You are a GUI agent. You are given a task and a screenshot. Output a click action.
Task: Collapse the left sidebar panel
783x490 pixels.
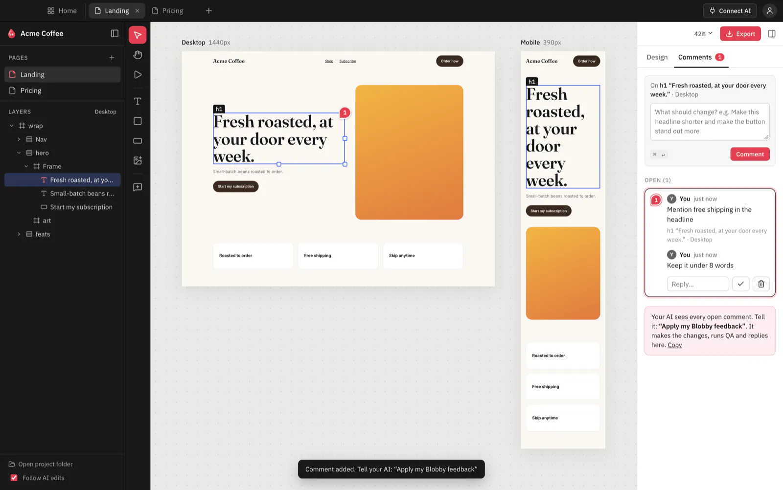[115, 34]
